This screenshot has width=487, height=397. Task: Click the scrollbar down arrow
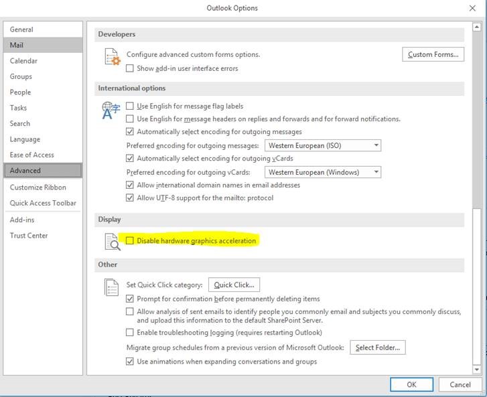click(476, 370)
